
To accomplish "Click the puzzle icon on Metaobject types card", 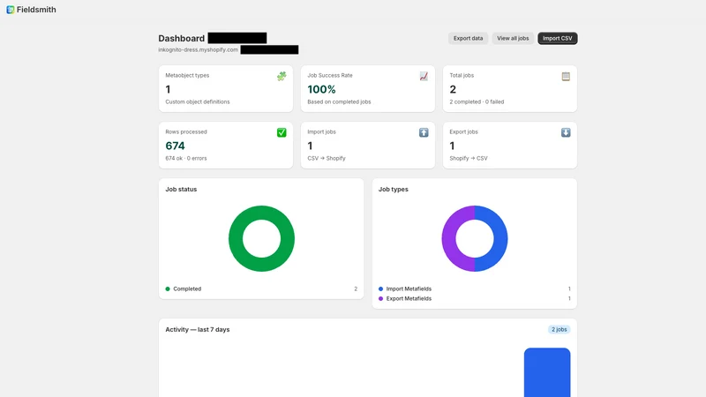I will [282, 76].
